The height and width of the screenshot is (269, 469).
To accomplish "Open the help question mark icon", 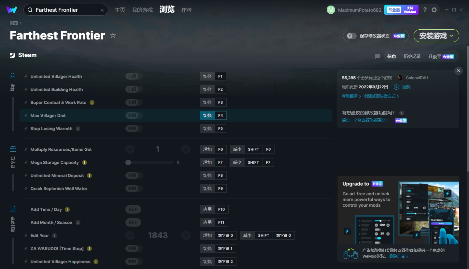I will 425,10.
